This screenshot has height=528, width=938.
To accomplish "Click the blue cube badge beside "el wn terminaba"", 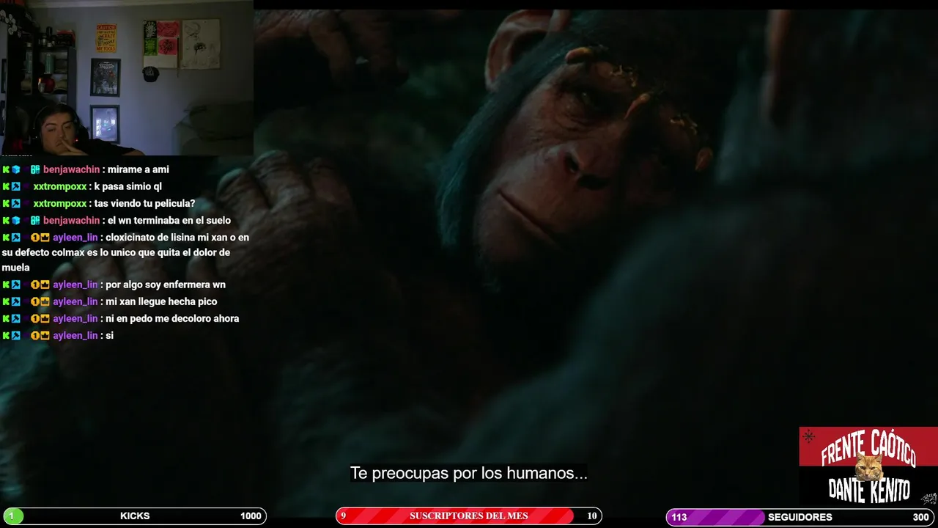I will [15, 220].
